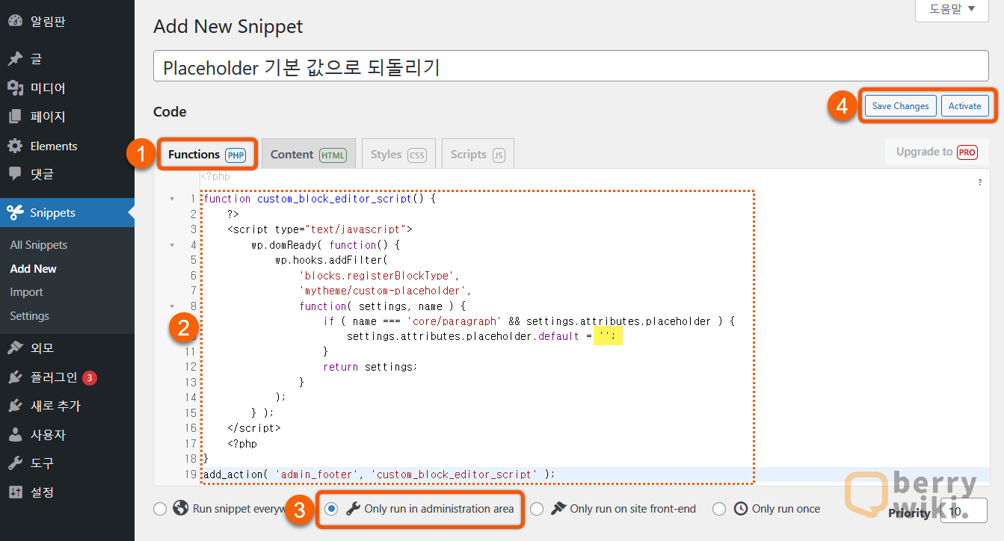Click the script type="text/javascript" line
The height and width of the screenshot is (541, 1004).
point(320,229)
